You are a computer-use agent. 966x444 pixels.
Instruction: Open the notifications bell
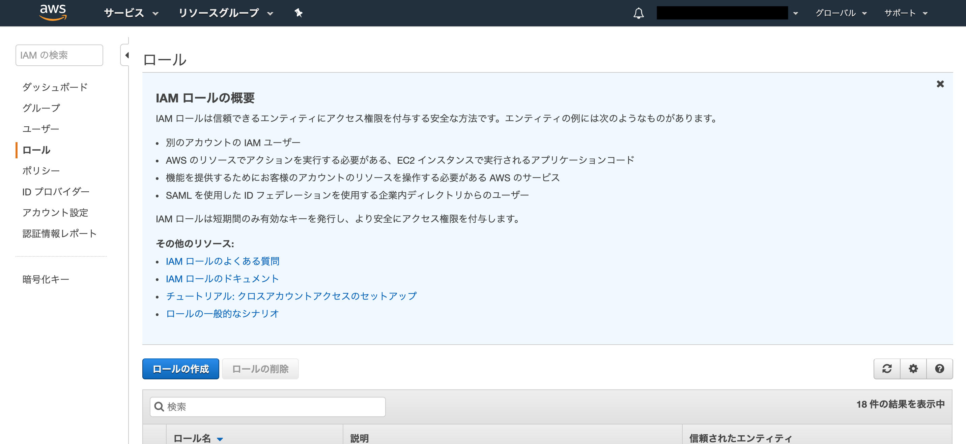click(x=638, y=13)
